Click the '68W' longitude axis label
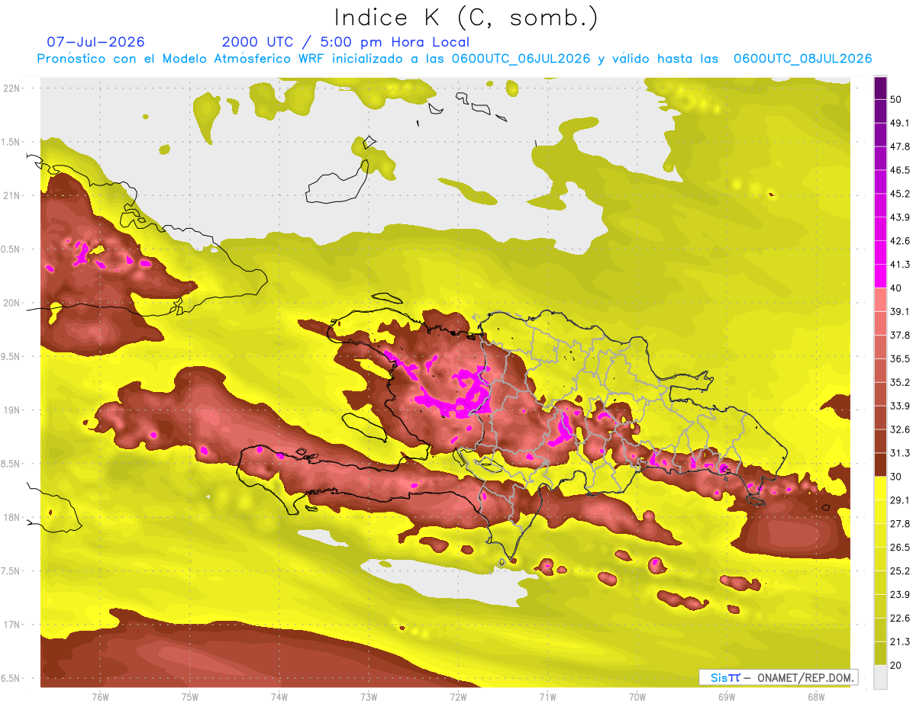 pyautogui.click(x=816, y=696)
